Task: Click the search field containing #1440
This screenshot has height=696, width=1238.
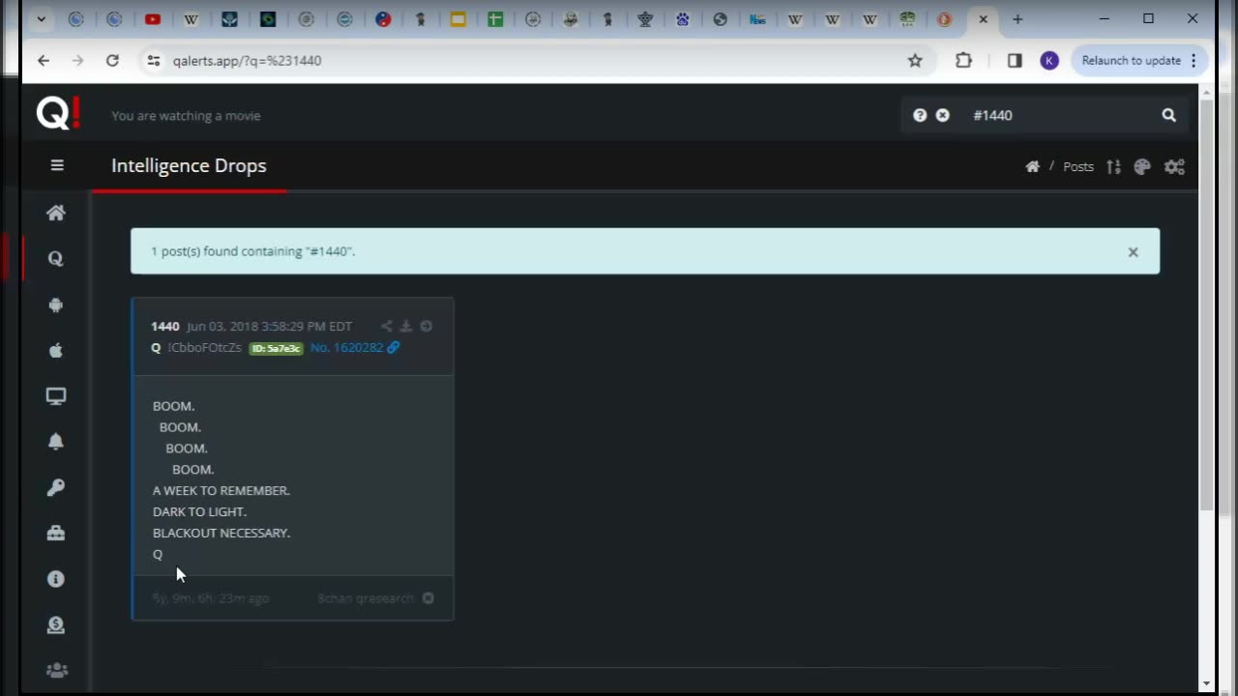Action: pos(1059,115)
